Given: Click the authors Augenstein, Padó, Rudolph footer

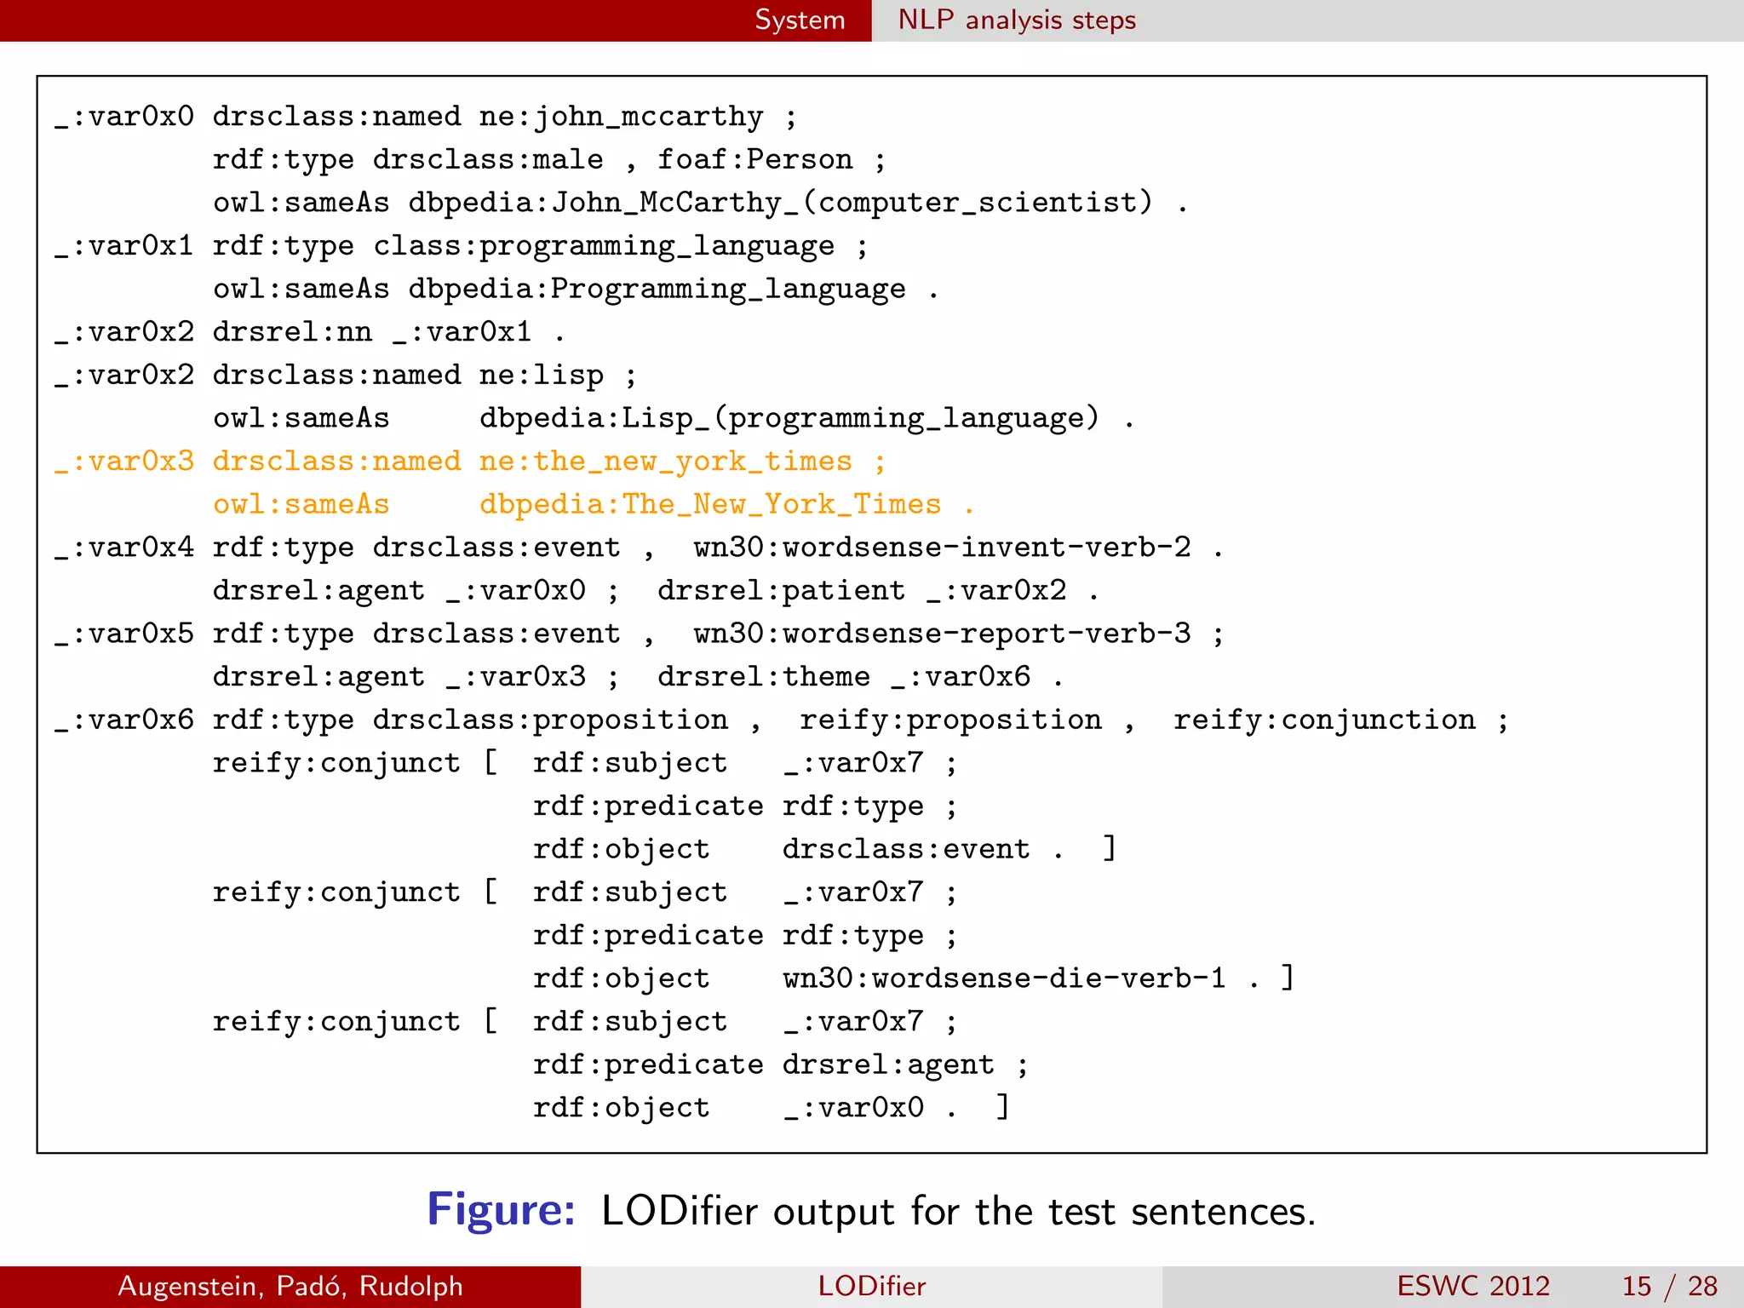Looking at the screenshot, I should pyautogui.click(x=290, y=1286).
